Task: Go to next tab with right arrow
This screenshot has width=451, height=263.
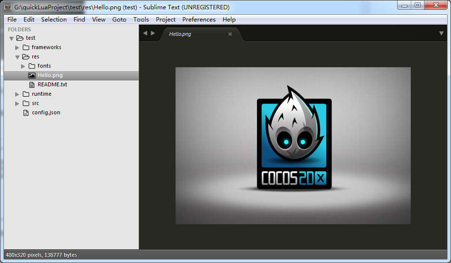Action: (x=153, y=33)
